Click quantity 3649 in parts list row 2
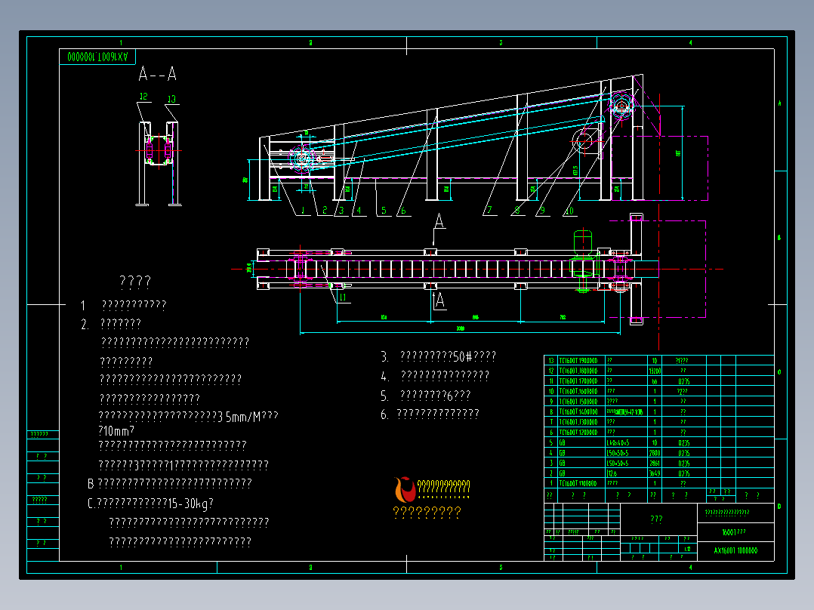Viewport: 814px width, 610px height. point(655,473)
